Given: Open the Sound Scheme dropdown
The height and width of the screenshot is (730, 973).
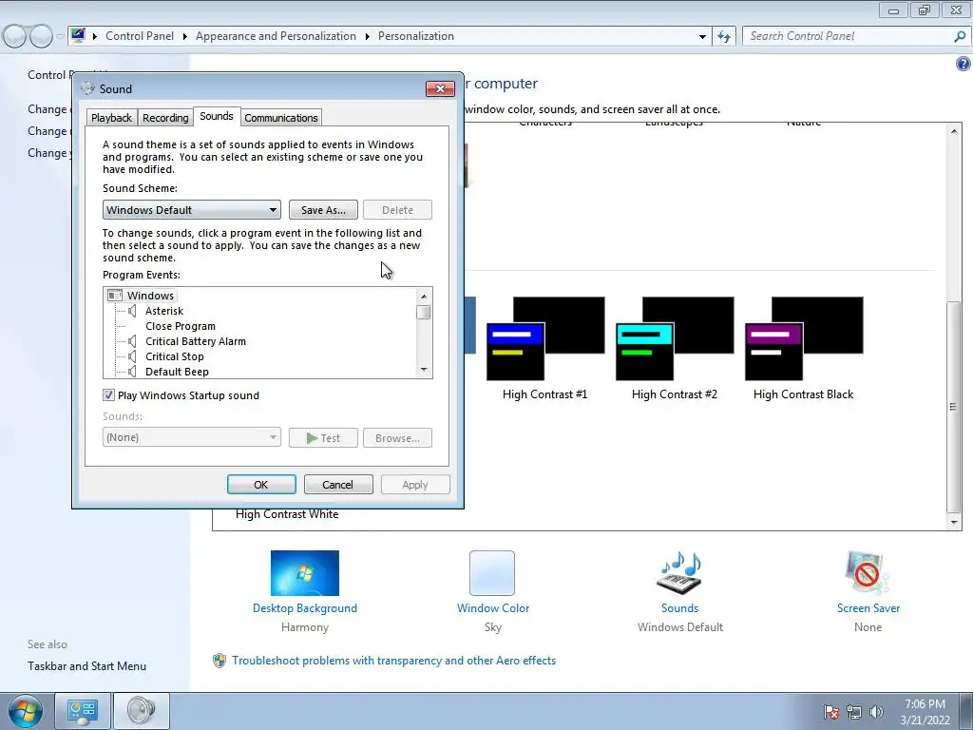Looking at the screenshot, I should tap(192, 210).
